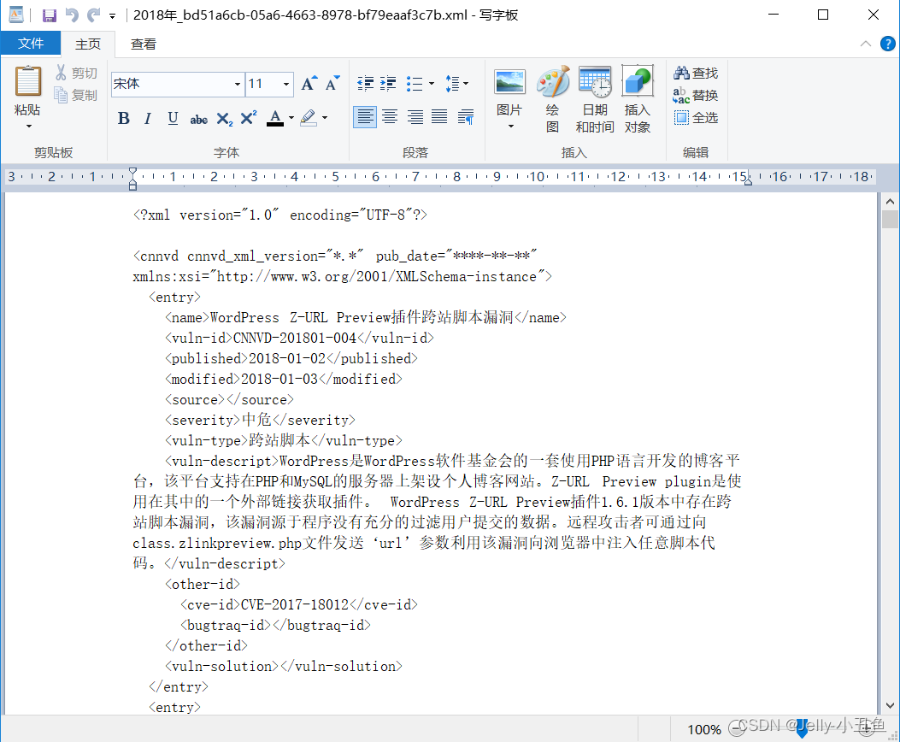Click the Redo arrow in title bar
Viewport: 900px width, 742px height.
(x=93, y=15)
